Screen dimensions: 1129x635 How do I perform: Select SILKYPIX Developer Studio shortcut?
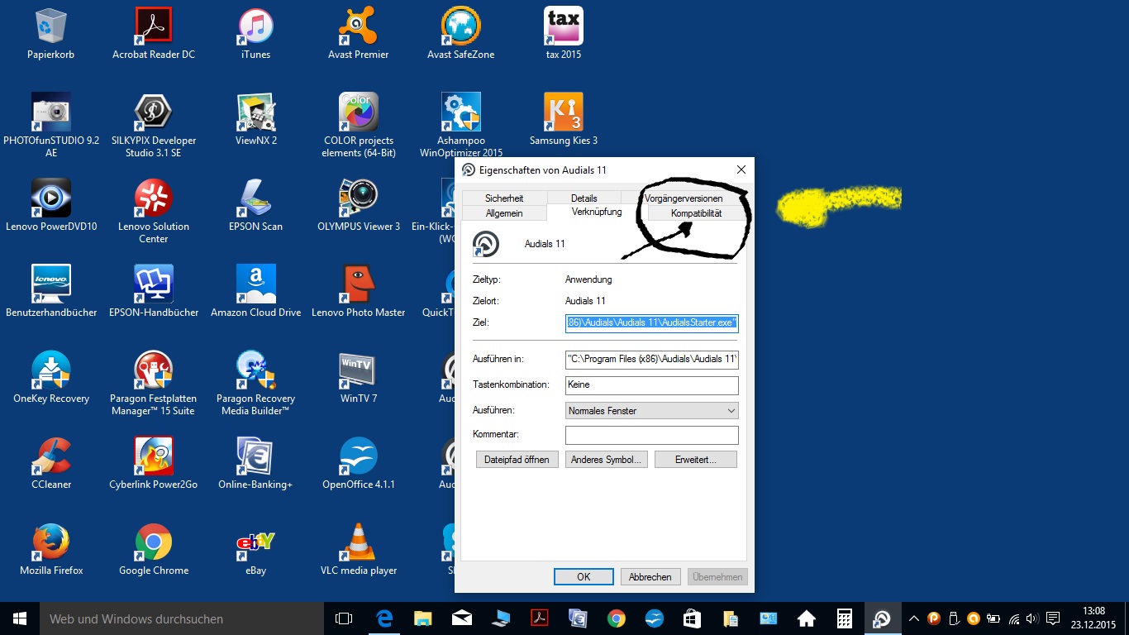154,125
